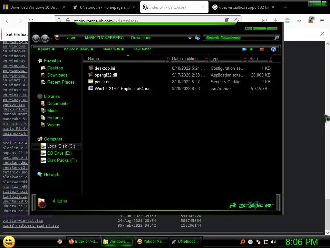Select the desktop.ini file
The image size is (330, 248).
click(x=105, y=68)
